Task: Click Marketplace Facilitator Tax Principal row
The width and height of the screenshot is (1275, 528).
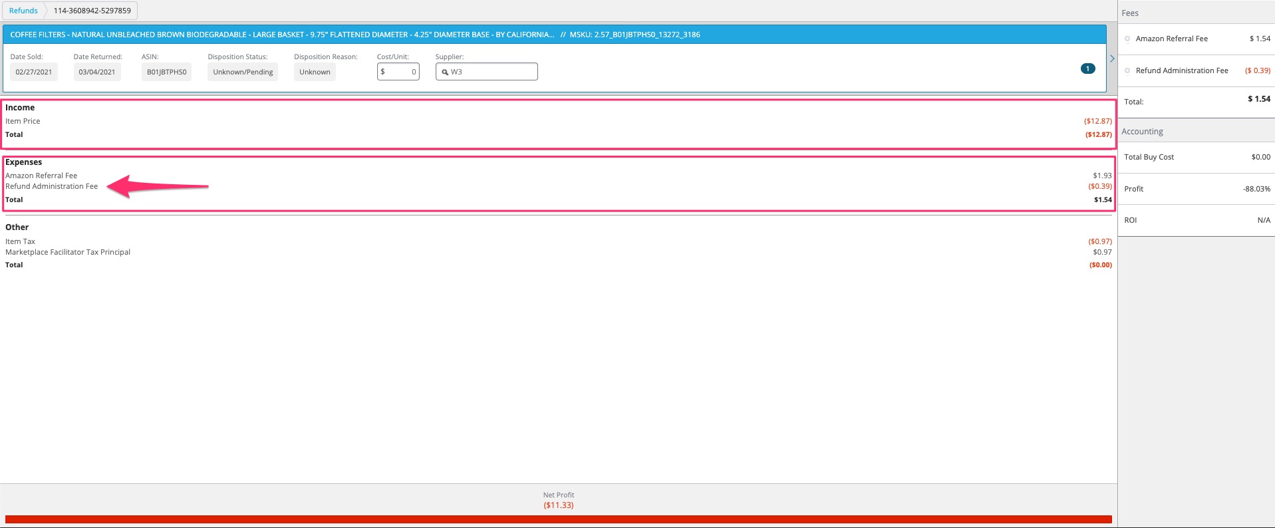Action: [559, 252]
